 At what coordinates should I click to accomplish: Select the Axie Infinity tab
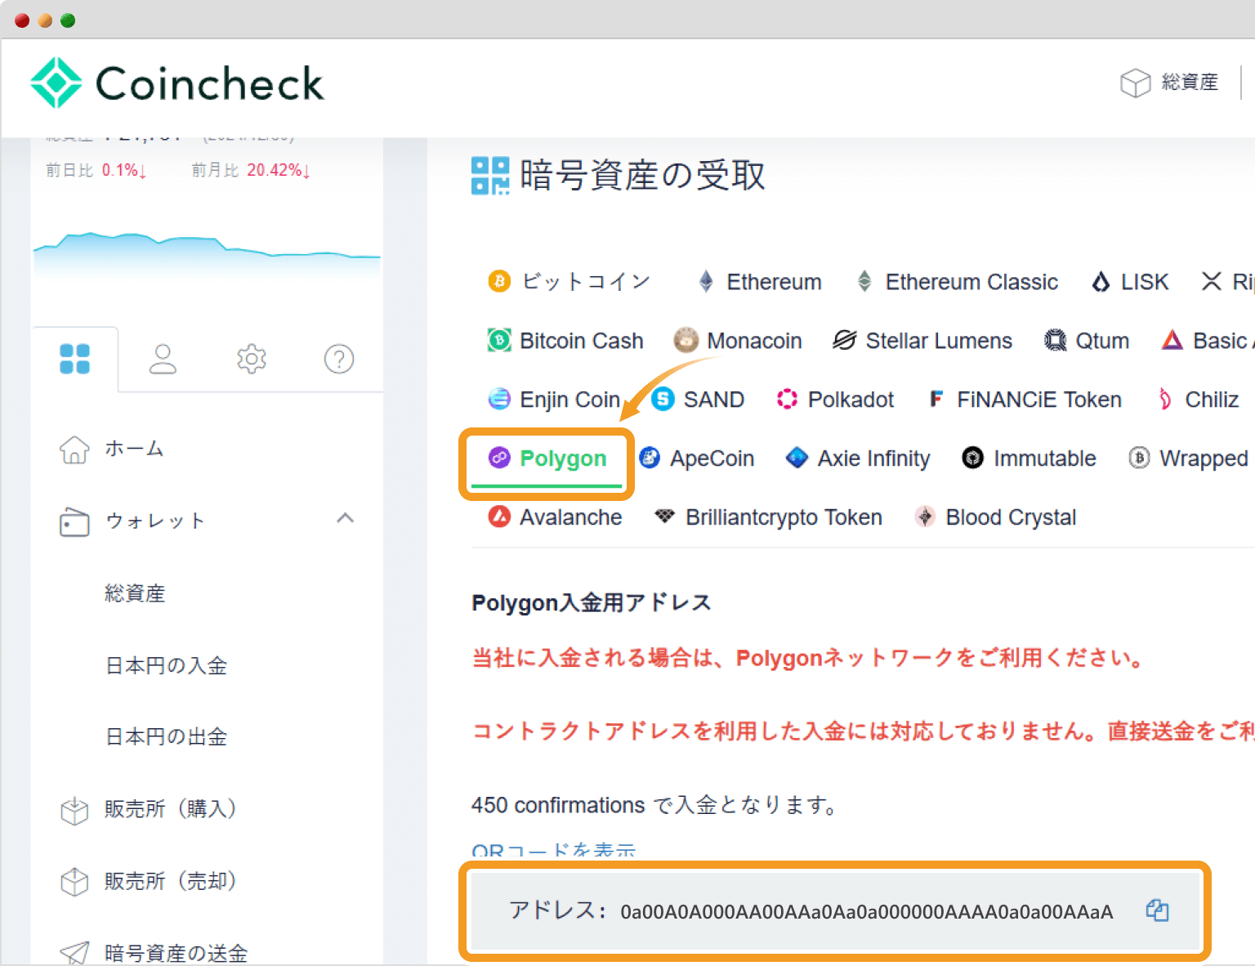[858, 458]
